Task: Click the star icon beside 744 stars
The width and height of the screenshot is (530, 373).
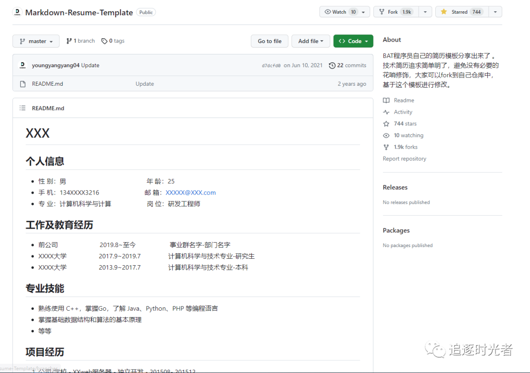Action: click(386, 124)
